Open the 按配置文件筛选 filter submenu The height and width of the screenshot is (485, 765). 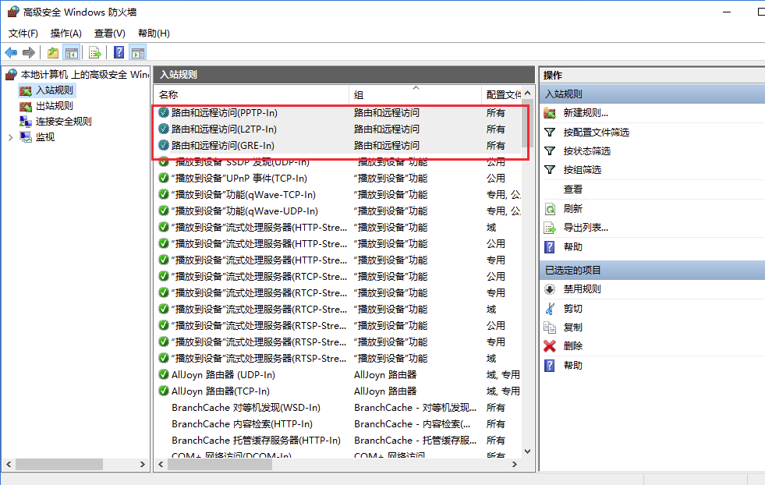[x=596, y=133]
